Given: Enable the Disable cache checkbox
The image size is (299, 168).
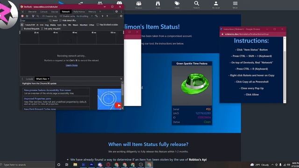Looking at the screenshot, I should coord(61,16).
